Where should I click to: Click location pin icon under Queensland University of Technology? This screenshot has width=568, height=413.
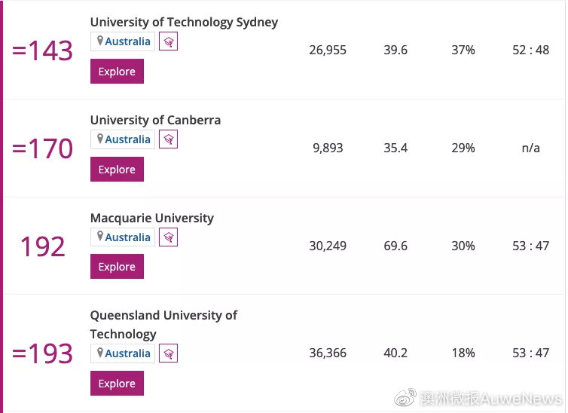99,353
